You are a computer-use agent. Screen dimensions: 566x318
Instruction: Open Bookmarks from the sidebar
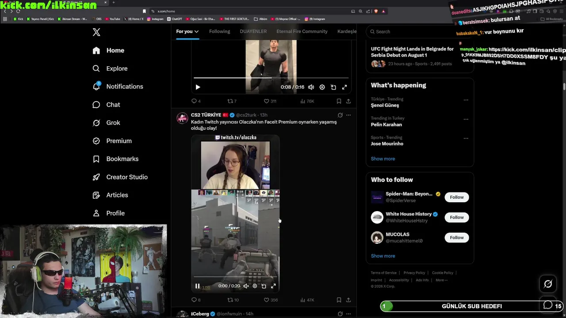[115, 159]
